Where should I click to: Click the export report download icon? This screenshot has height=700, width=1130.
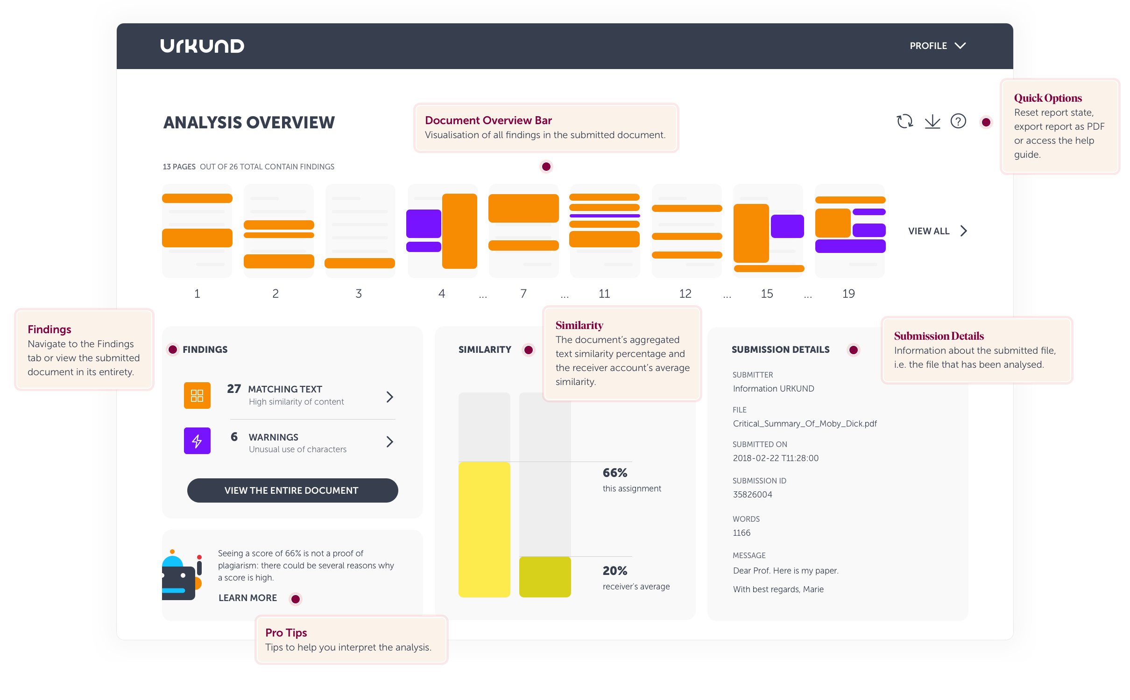[x=932, y=121]
